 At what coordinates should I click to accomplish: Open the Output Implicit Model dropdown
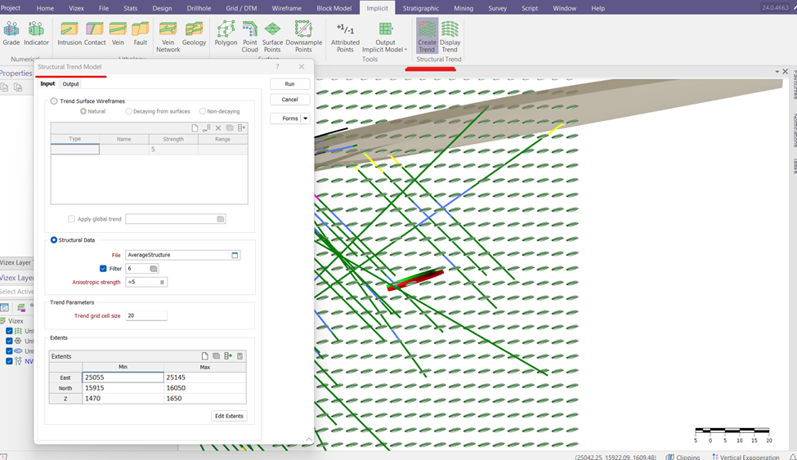point(386,38)
